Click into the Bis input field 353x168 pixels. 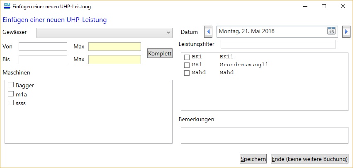[x=43, y=60]
